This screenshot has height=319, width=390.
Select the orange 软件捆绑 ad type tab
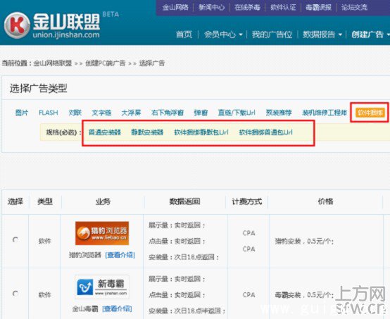(x=370, y=113)
